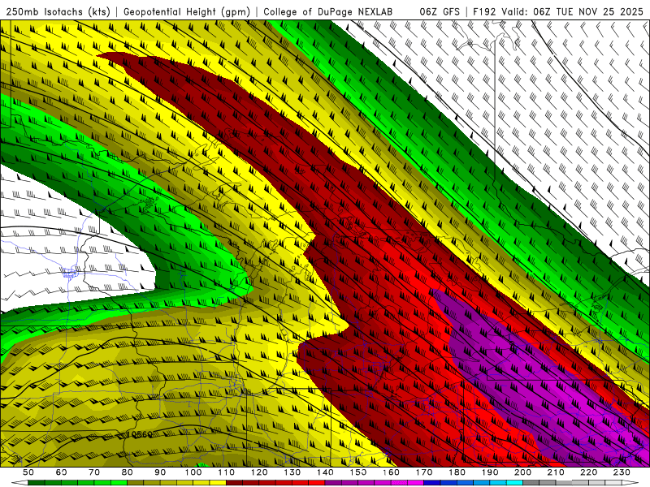Select the bright magenta swatch left of legend 170
This screenshot has width=650, height=487.
click(416, 483)
